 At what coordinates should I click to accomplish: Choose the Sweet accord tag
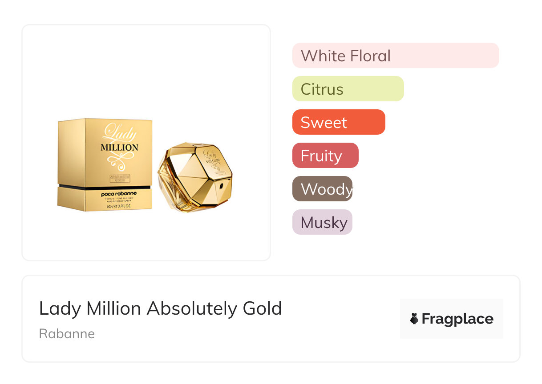point(338,122)
